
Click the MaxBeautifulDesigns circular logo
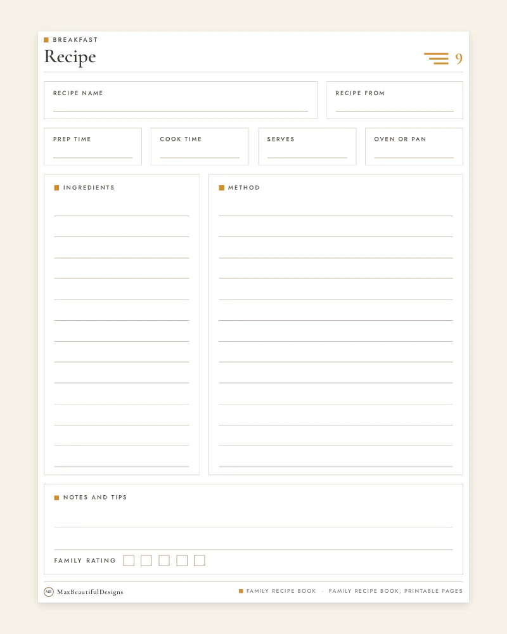[49, 592]
